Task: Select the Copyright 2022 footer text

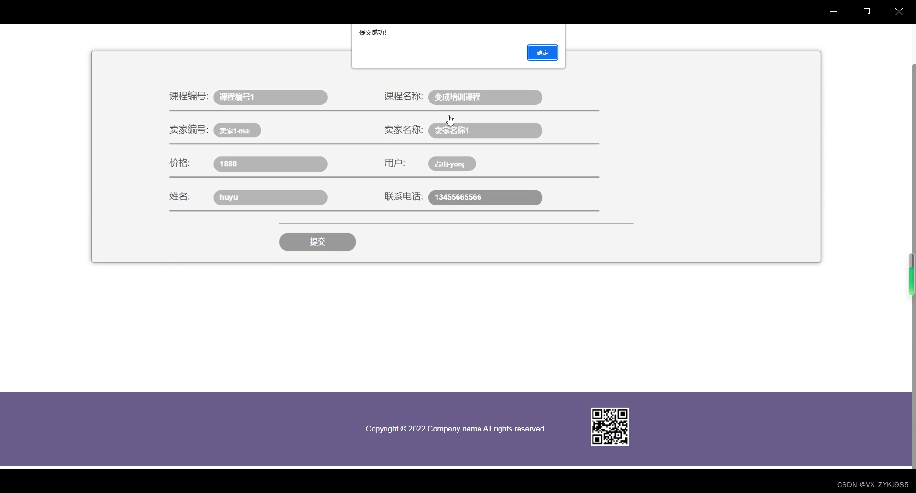Action: click(x=456, y=429)
